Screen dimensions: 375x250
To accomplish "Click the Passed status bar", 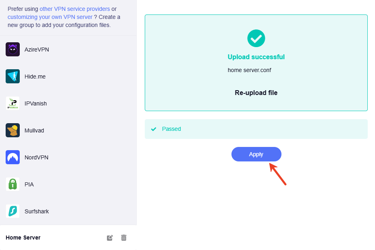I will point(256,129).
